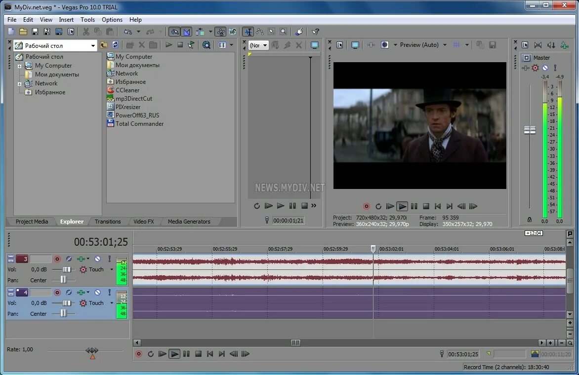Open track 3 Touch automation dropdown
This screenshot has height=375, width=579.
click(112, 269)
